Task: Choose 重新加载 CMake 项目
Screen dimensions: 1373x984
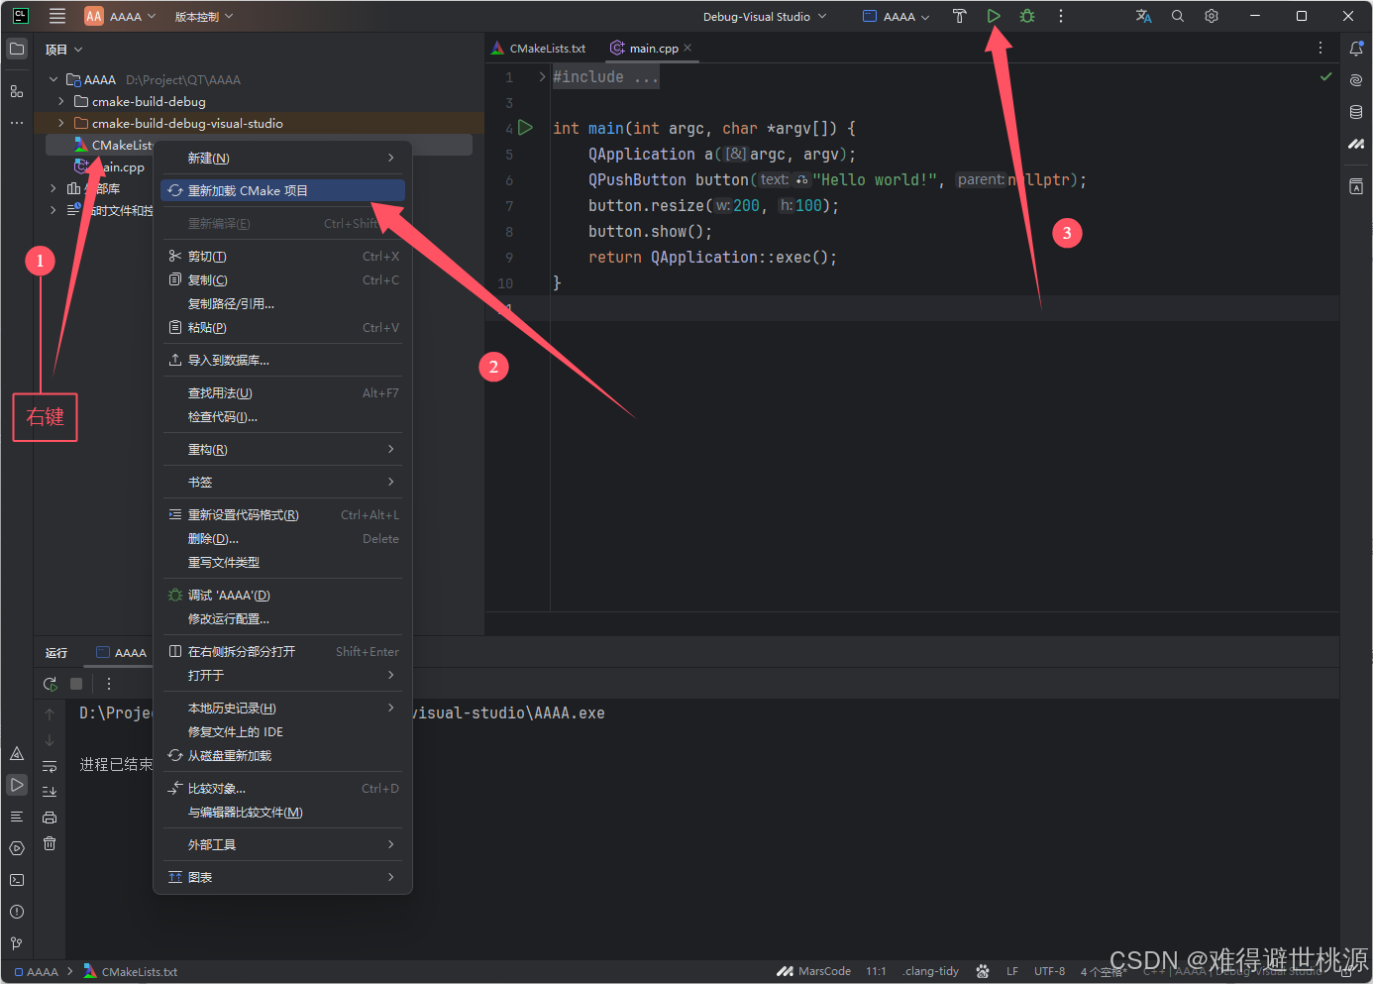Action: coord(282,190)
